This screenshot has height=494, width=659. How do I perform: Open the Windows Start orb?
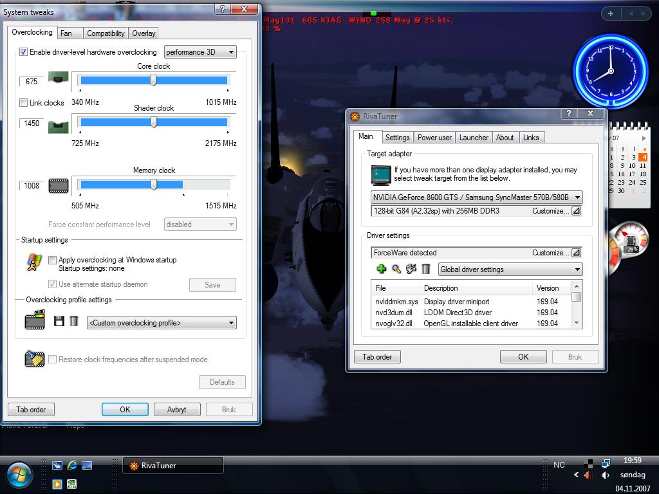pyautogui.click(x=19, y=475)
